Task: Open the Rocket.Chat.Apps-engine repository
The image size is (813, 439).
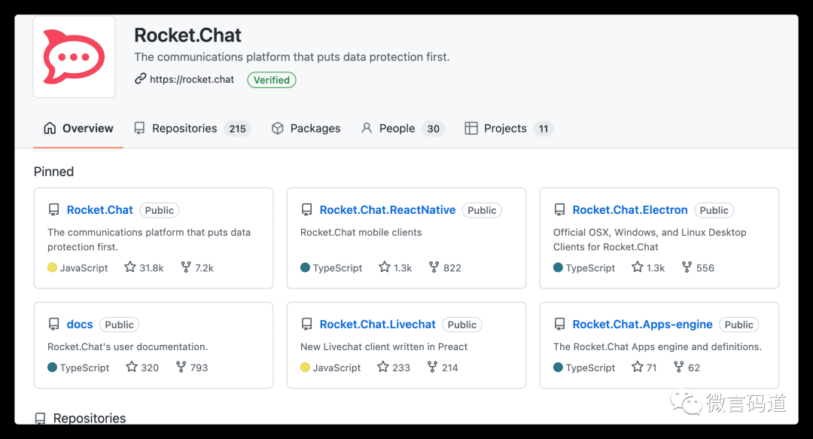Action: (642, 325)
